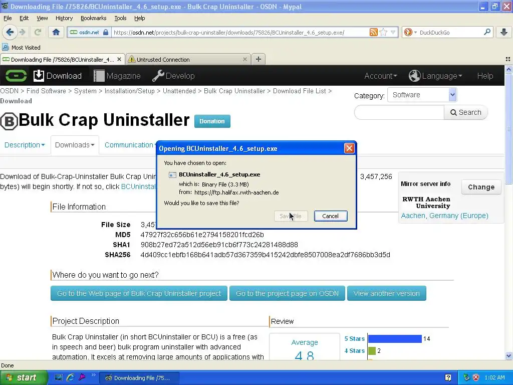Click the search magnifier in DuckDuckGo box

(x=487, y=32)
